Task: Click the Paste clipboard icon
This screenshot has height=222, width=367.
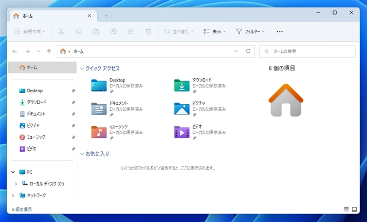Action: [96, 31]
